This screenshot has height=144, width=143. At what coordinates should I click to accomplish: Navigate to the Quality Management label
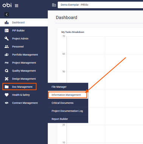(x=24, y=71)
